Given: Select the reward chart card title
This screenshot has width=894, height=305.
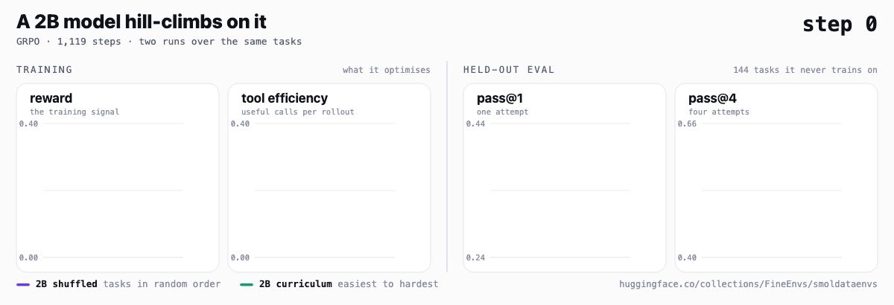Looking at the screenshot, I should pos(51,98).
